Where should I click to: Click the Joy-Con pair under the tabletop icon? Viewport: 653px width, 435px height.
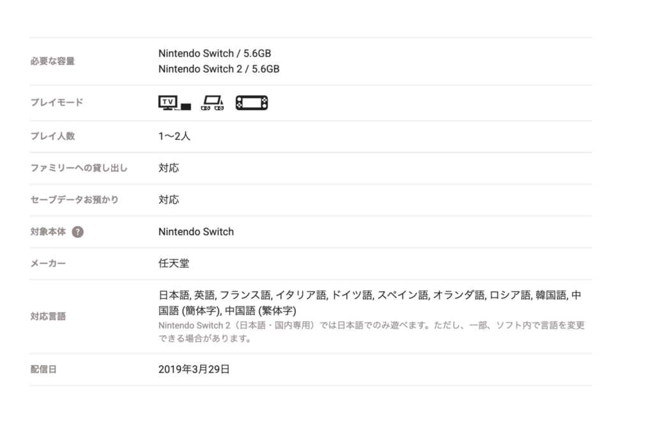tap(213, 107)
